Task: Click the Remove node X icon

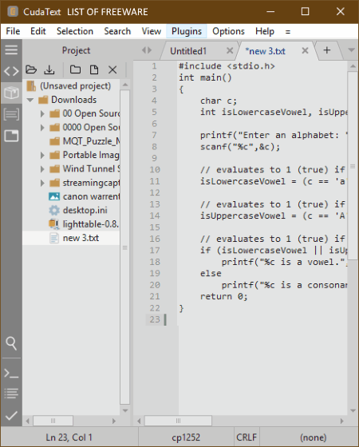Action: click(112, 69)
